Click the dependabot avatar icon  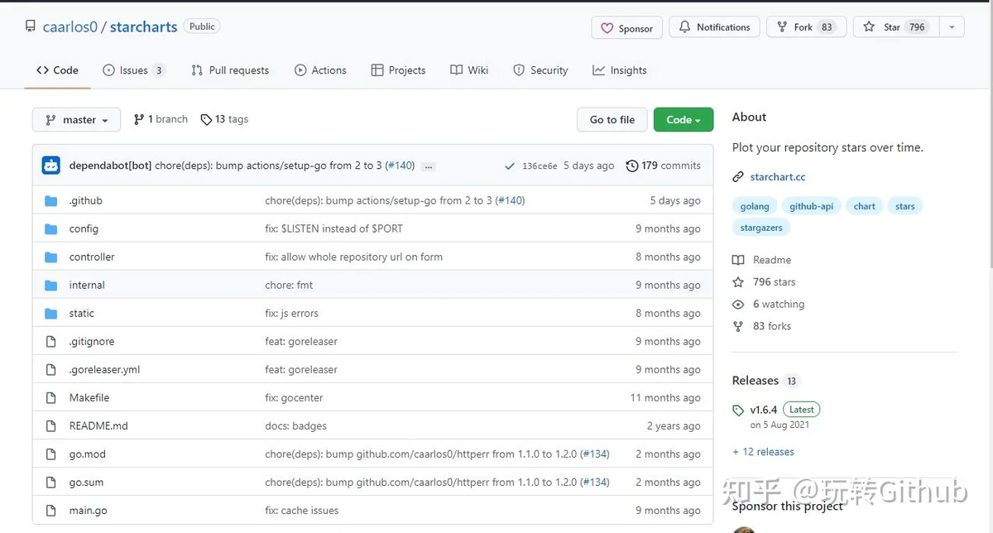coord(51,166)
